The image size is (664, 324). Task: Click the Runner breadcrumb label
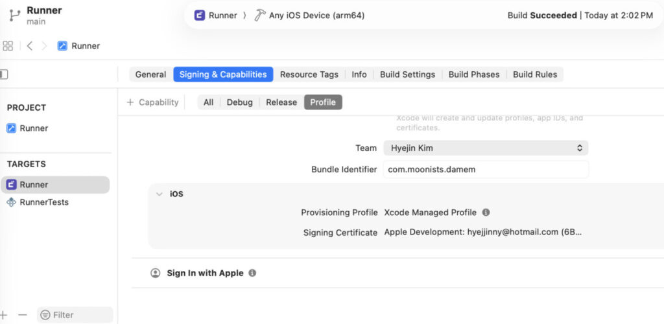(x=86, y=45)
